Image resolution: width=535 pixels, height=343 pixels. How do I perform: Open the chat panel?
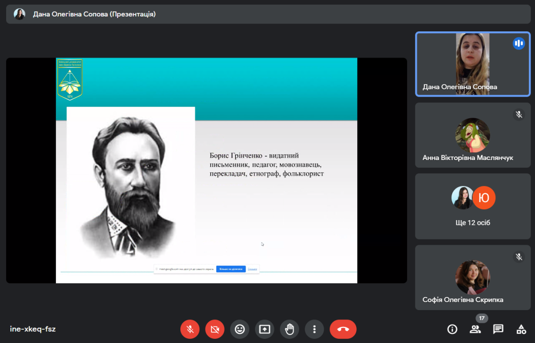pyautogui.click(x=498, y=329)
